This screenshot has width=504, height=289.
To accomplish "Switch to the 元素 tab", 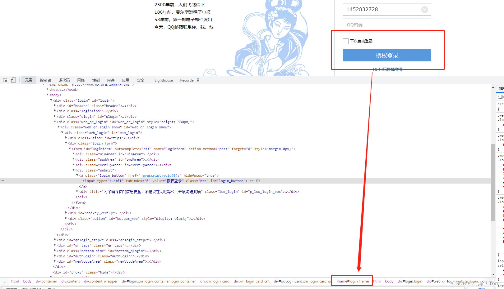I will coord(29,80).
